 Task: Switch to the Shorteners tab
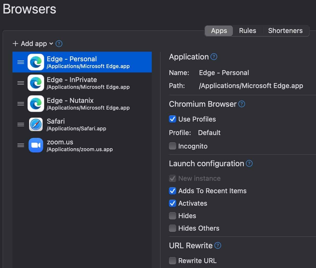tap(285, 31)
